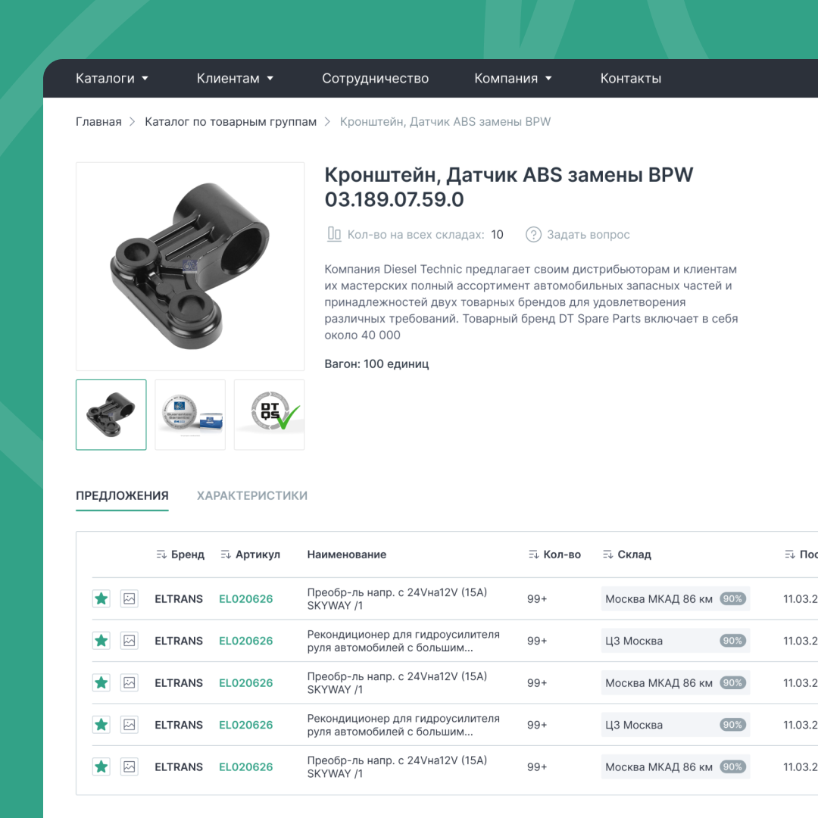This screenshot has width=818, height=818.
Task: Click Москва МКАД 86 км in fifth row
Action: point(659,766)
